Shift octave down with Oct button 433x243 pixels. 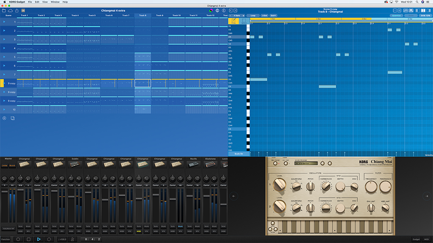pyautogui.click(x=265, y=16)
